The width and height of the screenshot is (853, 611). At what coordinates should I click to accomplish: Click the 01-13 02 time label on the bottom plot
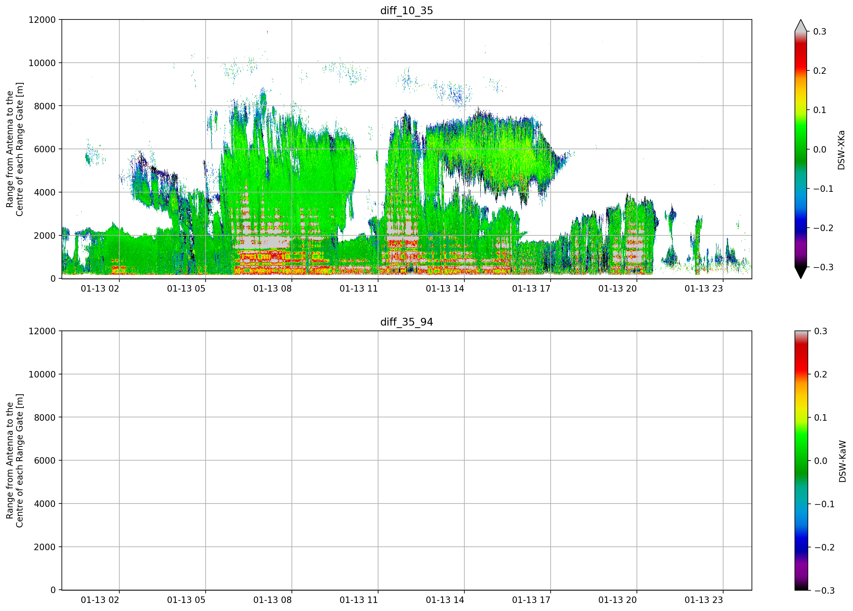coord(100,600)
